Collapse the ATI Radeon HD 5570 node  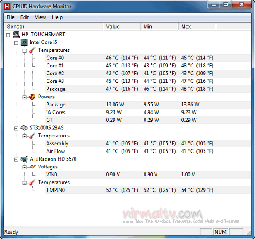point(16,160)
